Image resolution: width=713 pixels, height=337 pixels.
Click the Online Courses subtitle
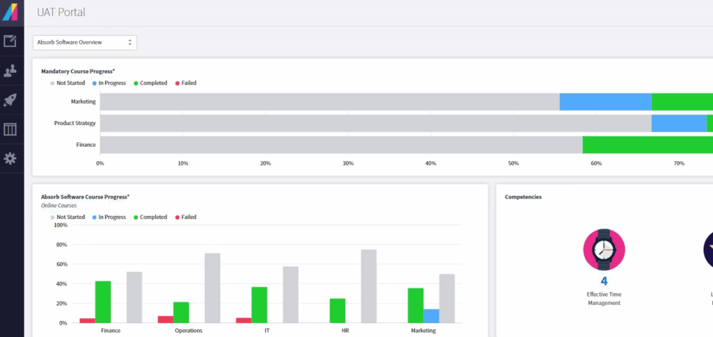pos(58,206)
